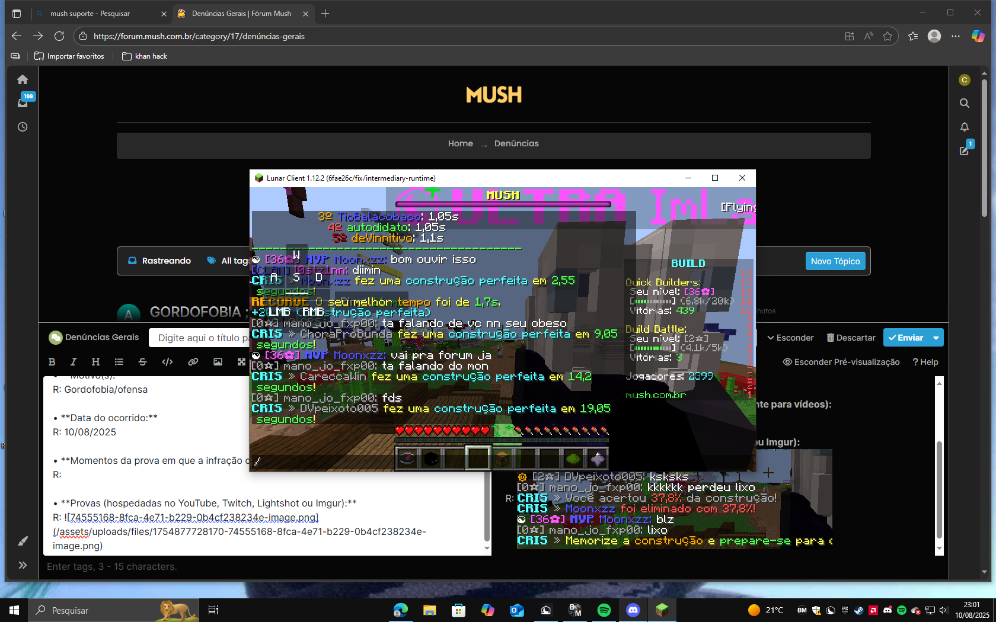
Task: Select chest hotbar slot in Lunar Client
Action: click(x=502, y=459)
